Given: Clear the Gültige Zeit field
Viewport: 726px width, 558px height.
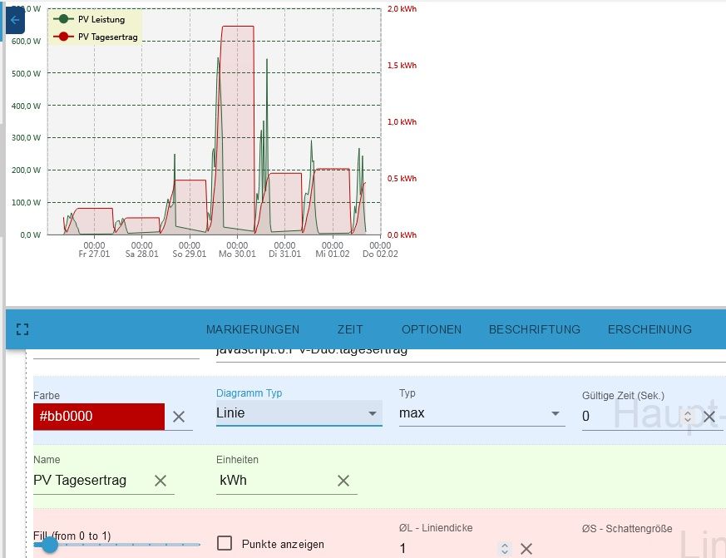Looking at the screenshot, I should tap(709, 417).
